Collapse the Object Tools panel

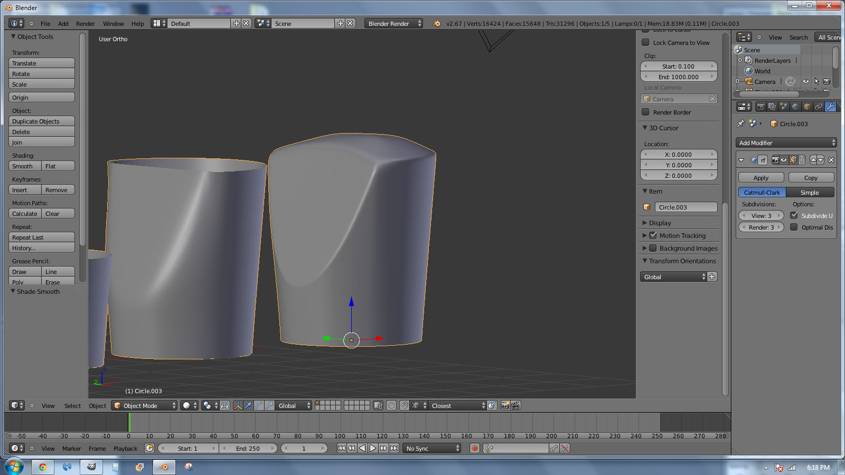[13, 36]
